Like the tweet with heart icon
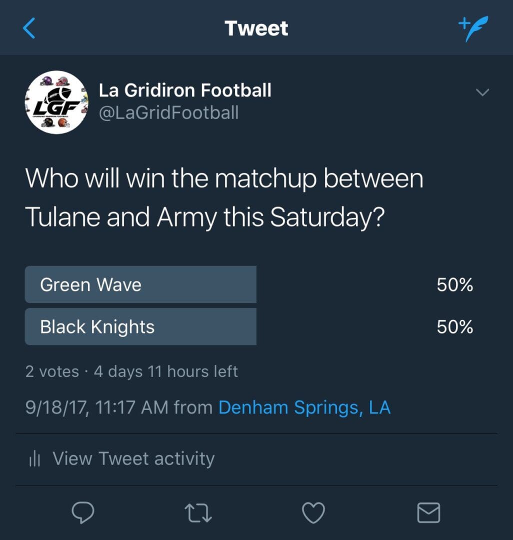This screenshot has height=540, width=513. pyautogui.click(x=313, y=513)
